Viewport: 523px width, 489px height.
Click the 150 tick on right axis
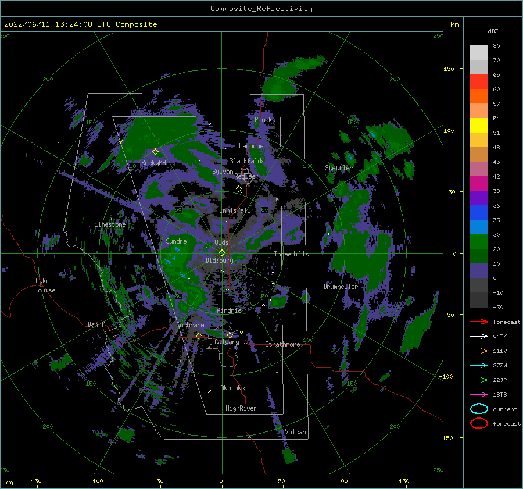449,69
